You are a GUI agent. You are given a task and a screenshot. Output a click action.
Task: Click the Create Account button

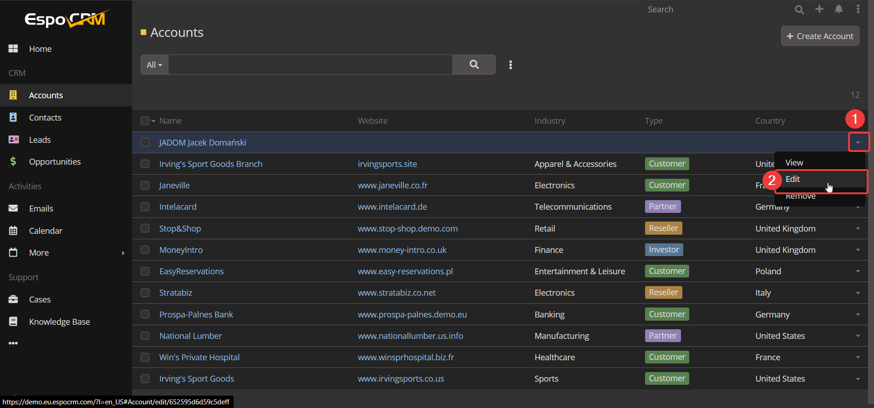pos(820,36)
